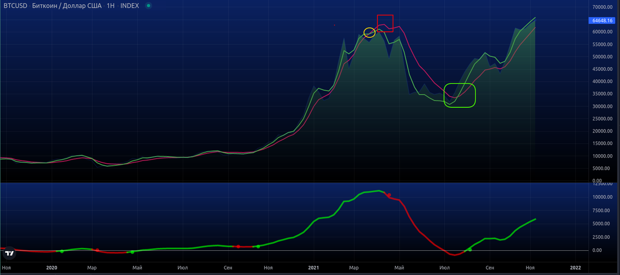This screenshot has height=275, width=620.
Task: Click the 2020 label on time axis
Action: (51, 267)
